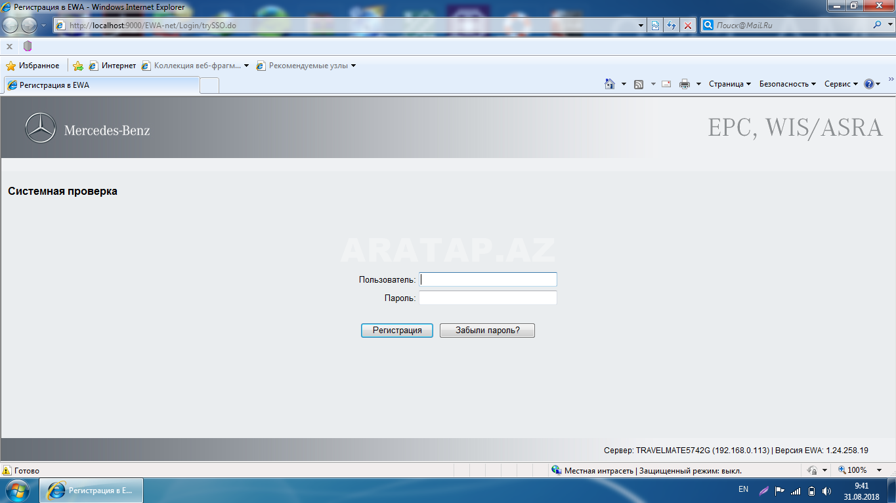The width and height of the screenshot is (896, 503).
Task: Click the Show desktop strip
Action: tap(891, 491)
